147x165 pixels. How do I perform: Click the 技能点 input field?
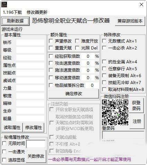tap(30, 73)
